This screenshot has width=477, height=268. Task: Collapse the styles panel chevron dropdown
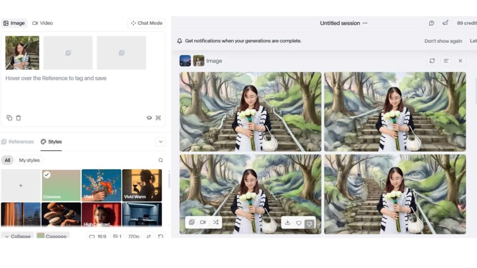point(161,142)
